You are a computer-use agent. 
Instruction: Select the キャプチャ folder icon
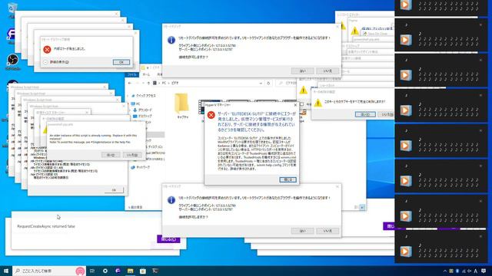[x=181, y=103]
